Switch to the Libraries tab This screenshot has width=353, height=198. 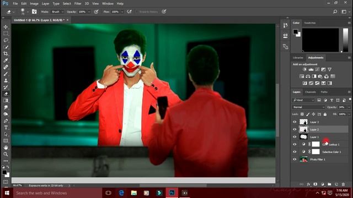(298, 58)
